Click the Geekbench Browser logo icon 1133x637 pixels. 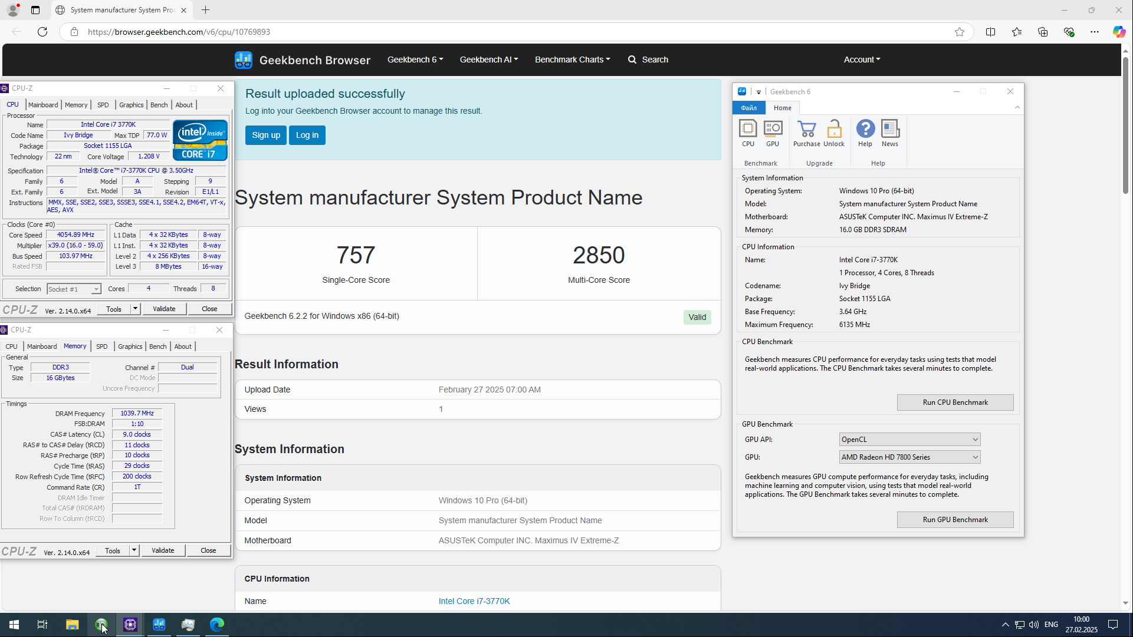click(x=243, y=60)
